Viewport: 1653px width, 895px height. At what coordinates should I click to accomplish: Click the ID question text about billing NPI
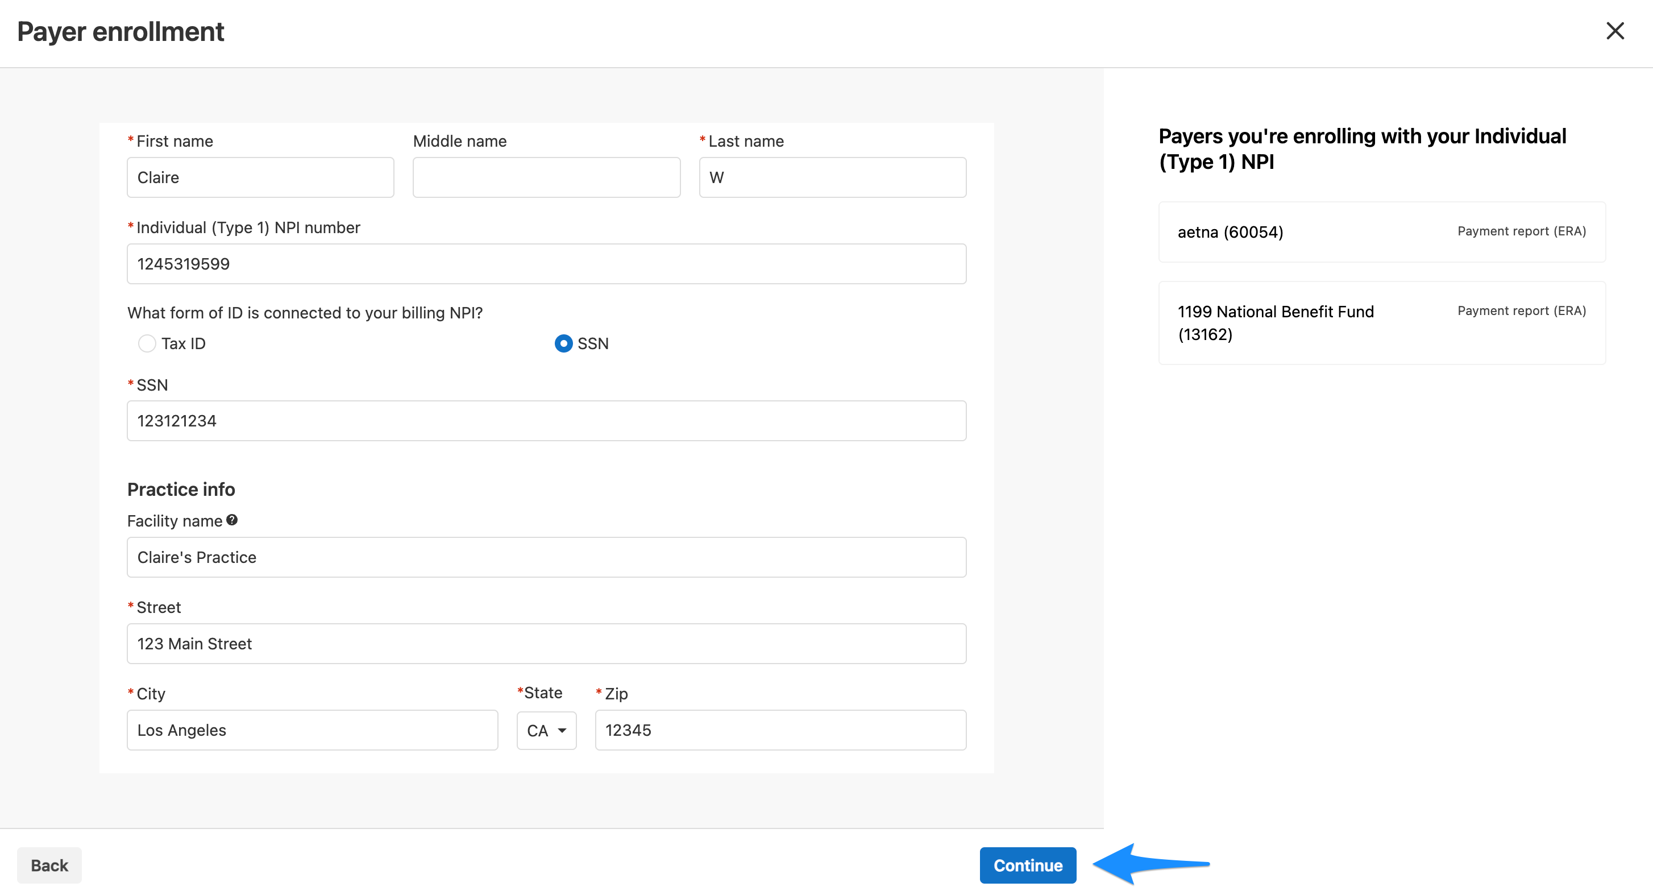(305, 313)
